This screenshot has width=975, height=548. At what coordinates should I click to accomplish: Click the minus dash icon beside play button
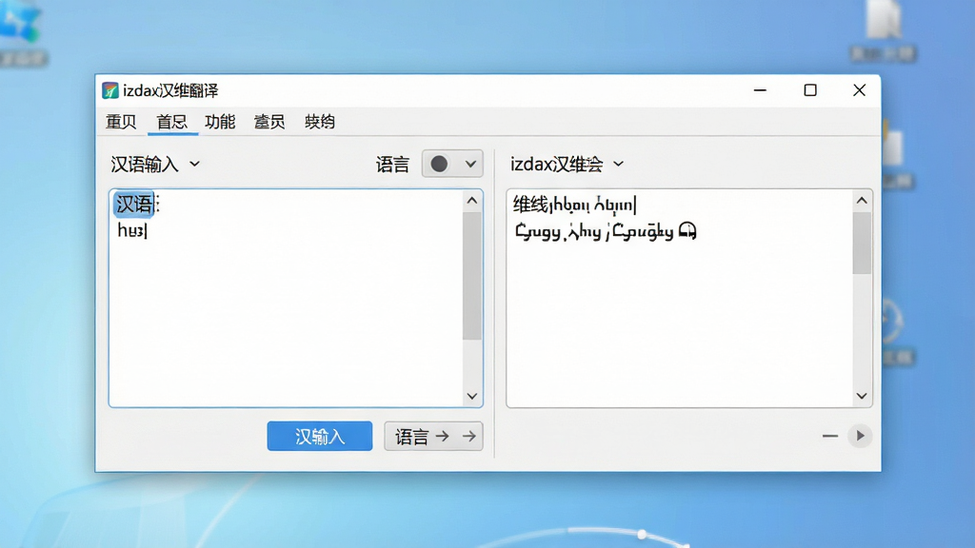point(829,436)
